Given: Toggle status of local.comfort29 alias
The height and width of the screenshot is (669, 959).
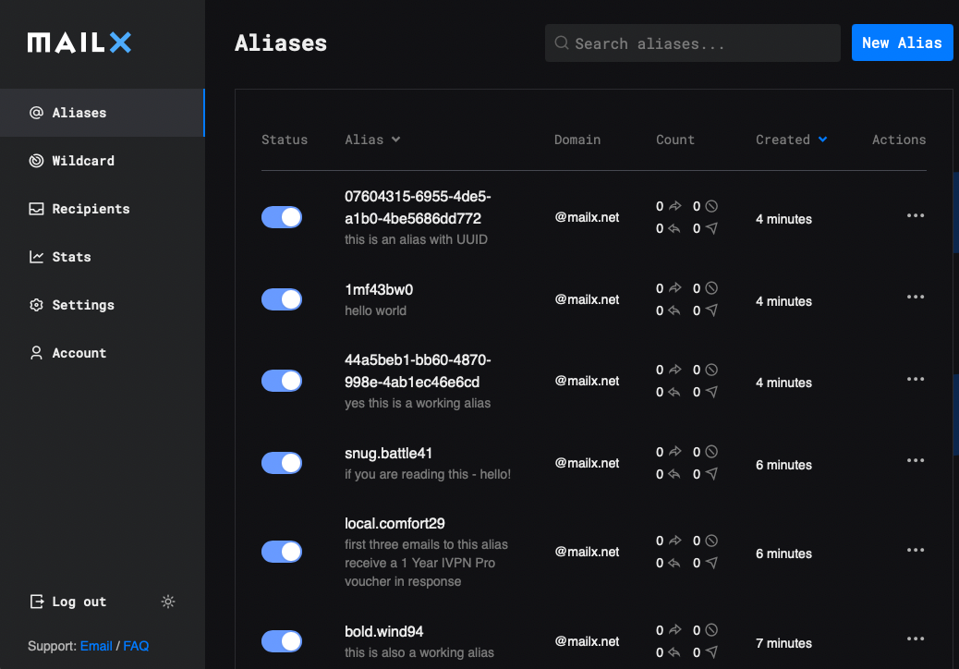Looking at the screenshot, I should tap(282, 552).
